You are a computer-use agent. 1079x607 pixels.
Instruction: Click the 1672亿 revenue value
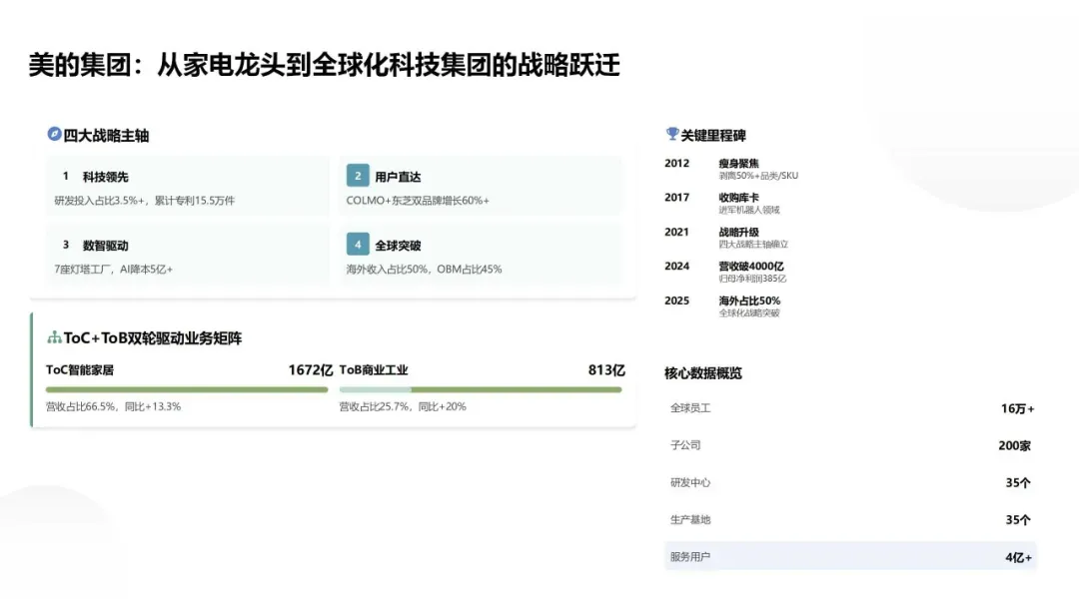coord(311,369)
